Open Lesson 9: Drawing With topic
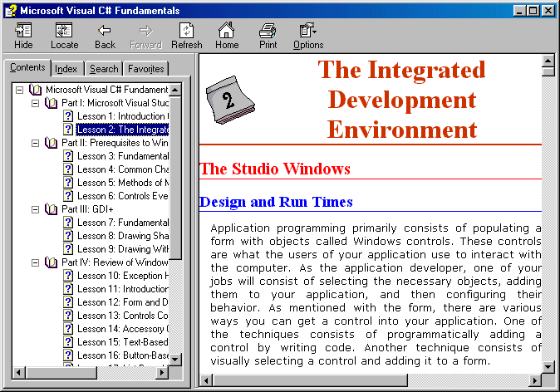Image resolution: width=560 pixels, height=392 pixels. point(123,249)
